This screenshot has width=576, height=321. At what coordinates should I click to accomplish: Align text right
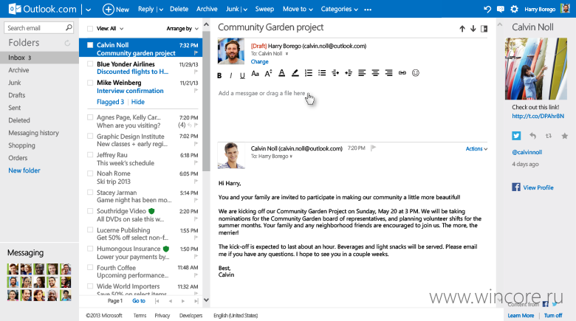tap(388, 73)
